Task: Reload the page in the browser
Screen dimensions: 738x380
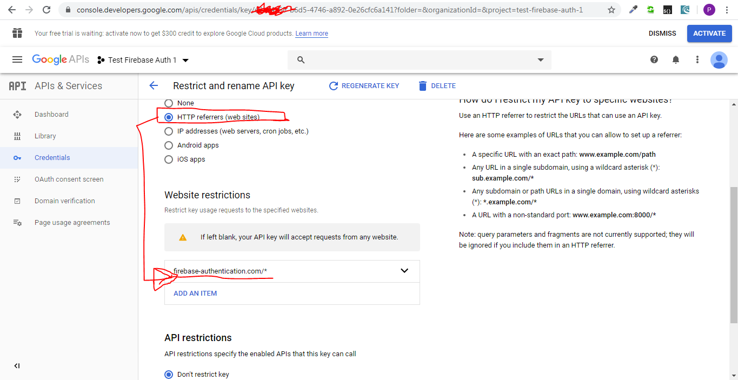Action: 46,10
